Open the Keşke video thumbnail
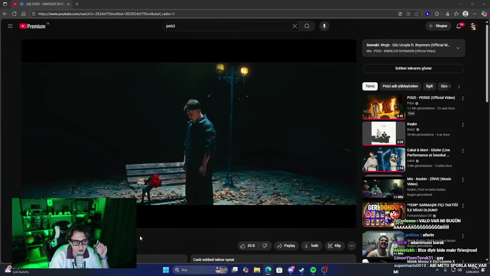 point(384,133)
